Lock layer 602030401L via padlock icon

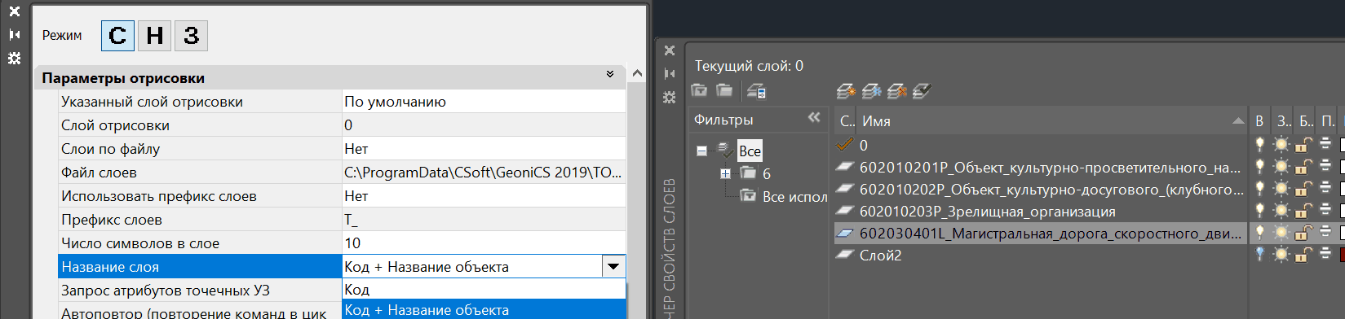[1303, 233]
